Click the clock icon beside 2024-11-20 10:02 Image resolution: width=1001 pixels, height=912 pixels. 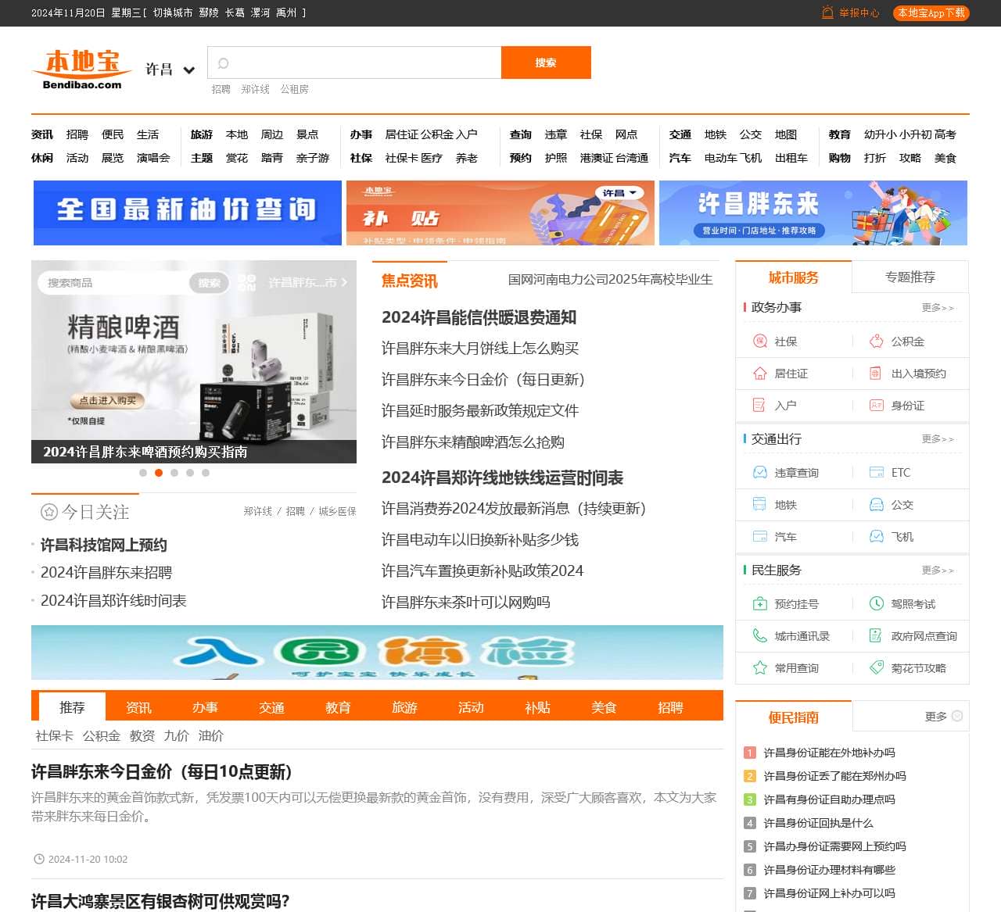pyautogui.click(x=39, y=859)
